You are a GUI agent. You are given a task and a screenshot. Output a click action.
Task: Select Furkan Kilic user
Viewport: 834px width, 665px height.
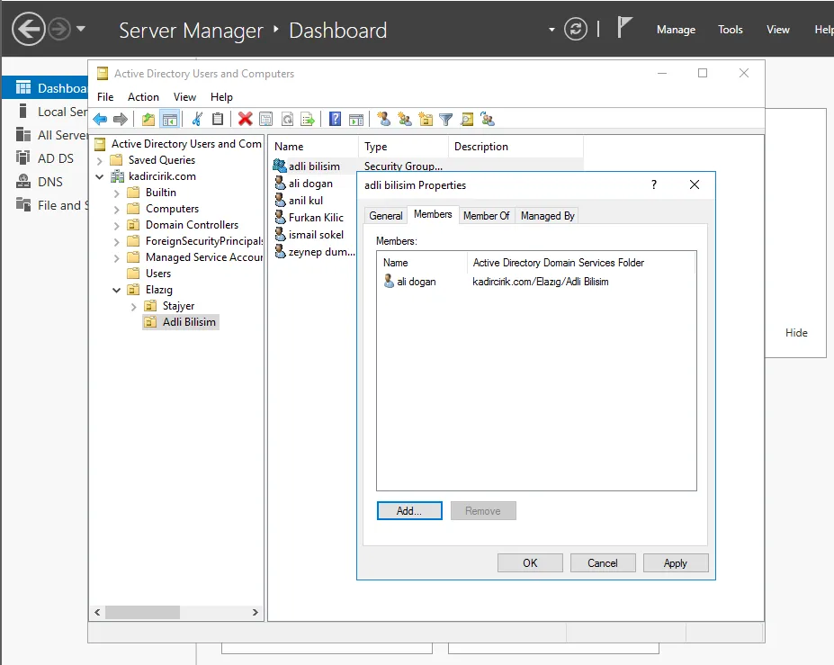tap(316, 218)
